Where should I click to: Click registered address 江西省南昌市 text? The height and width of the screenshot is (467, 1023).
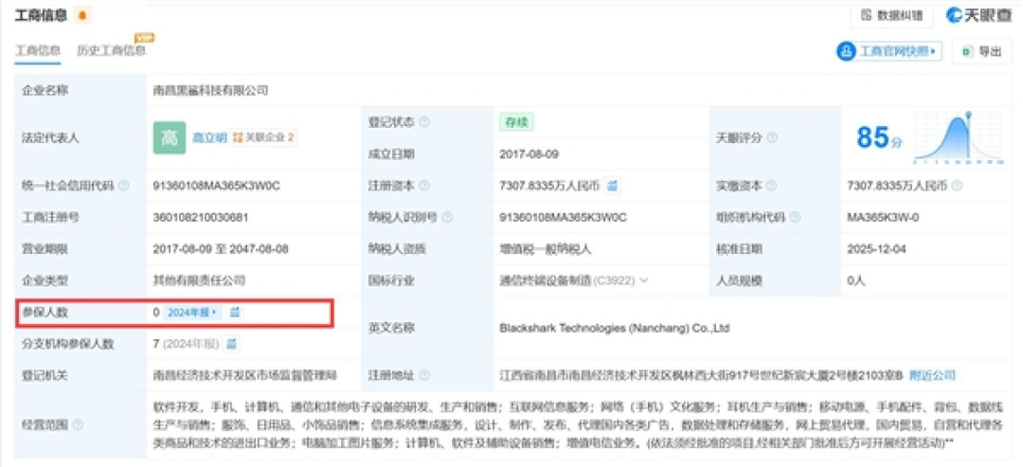(x=701, y=376)
